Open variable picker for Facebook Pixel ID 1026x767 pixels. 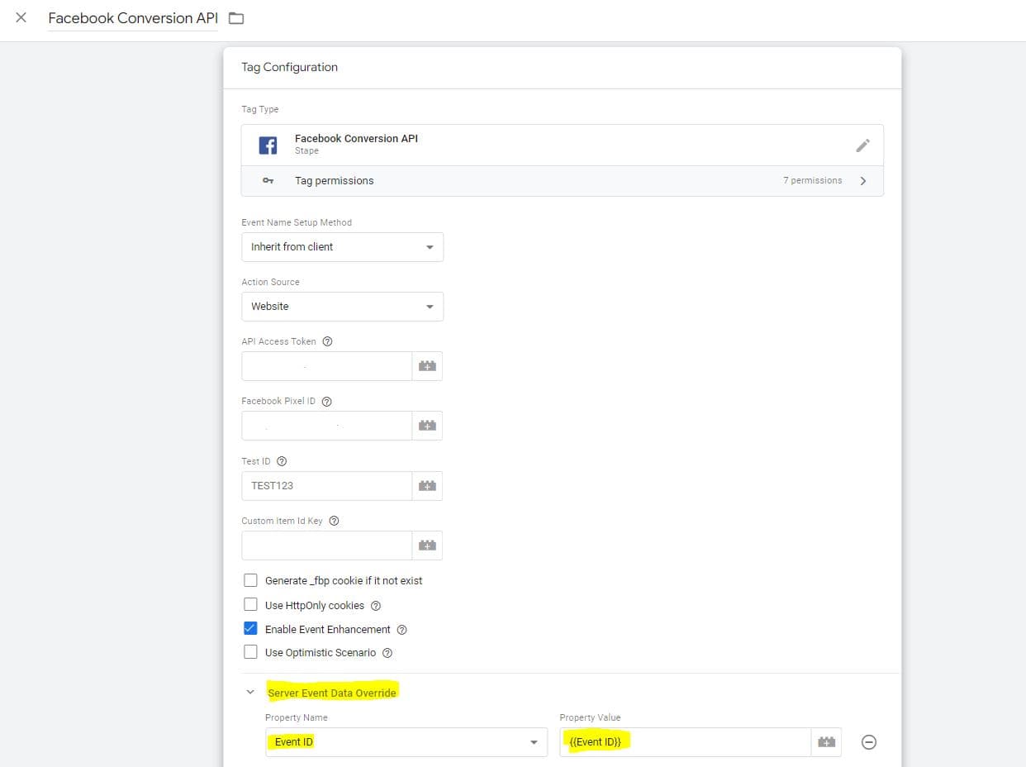click(427, 425)
